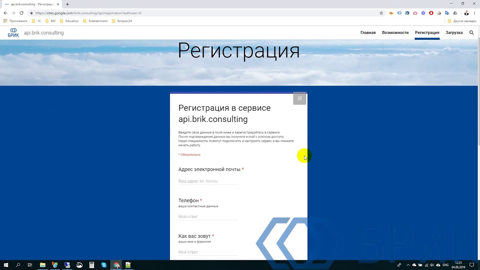The height and width of the screenshot is (270, 480).
Task: Select the Регистрация menu item
Action: point(427,33)
